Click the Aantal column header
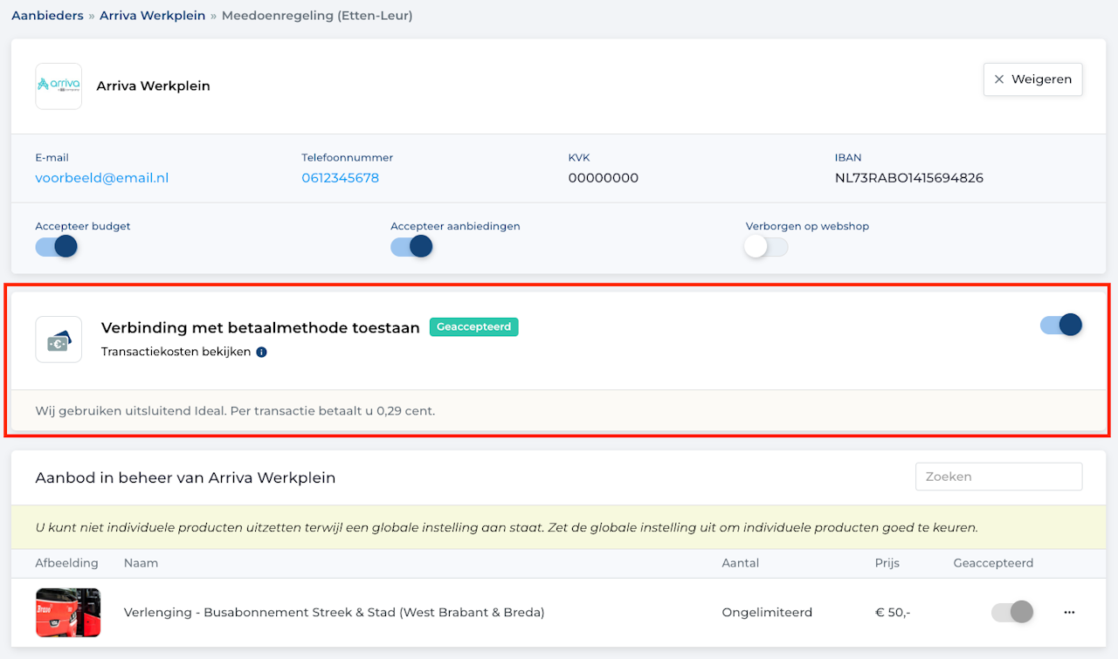 [741, 563]
